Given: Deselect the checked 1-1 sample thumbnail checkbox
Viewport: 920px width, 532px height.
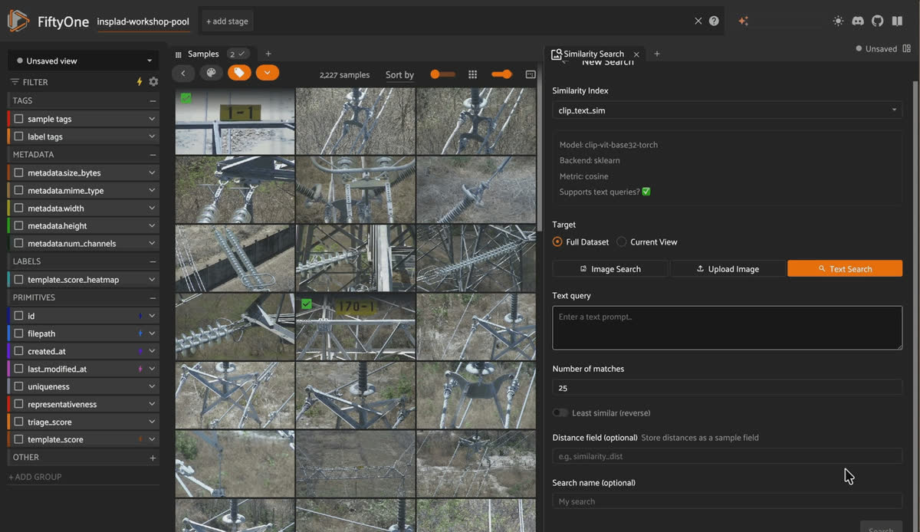Looking at the screenshot, I should click(x=186, y=98).
